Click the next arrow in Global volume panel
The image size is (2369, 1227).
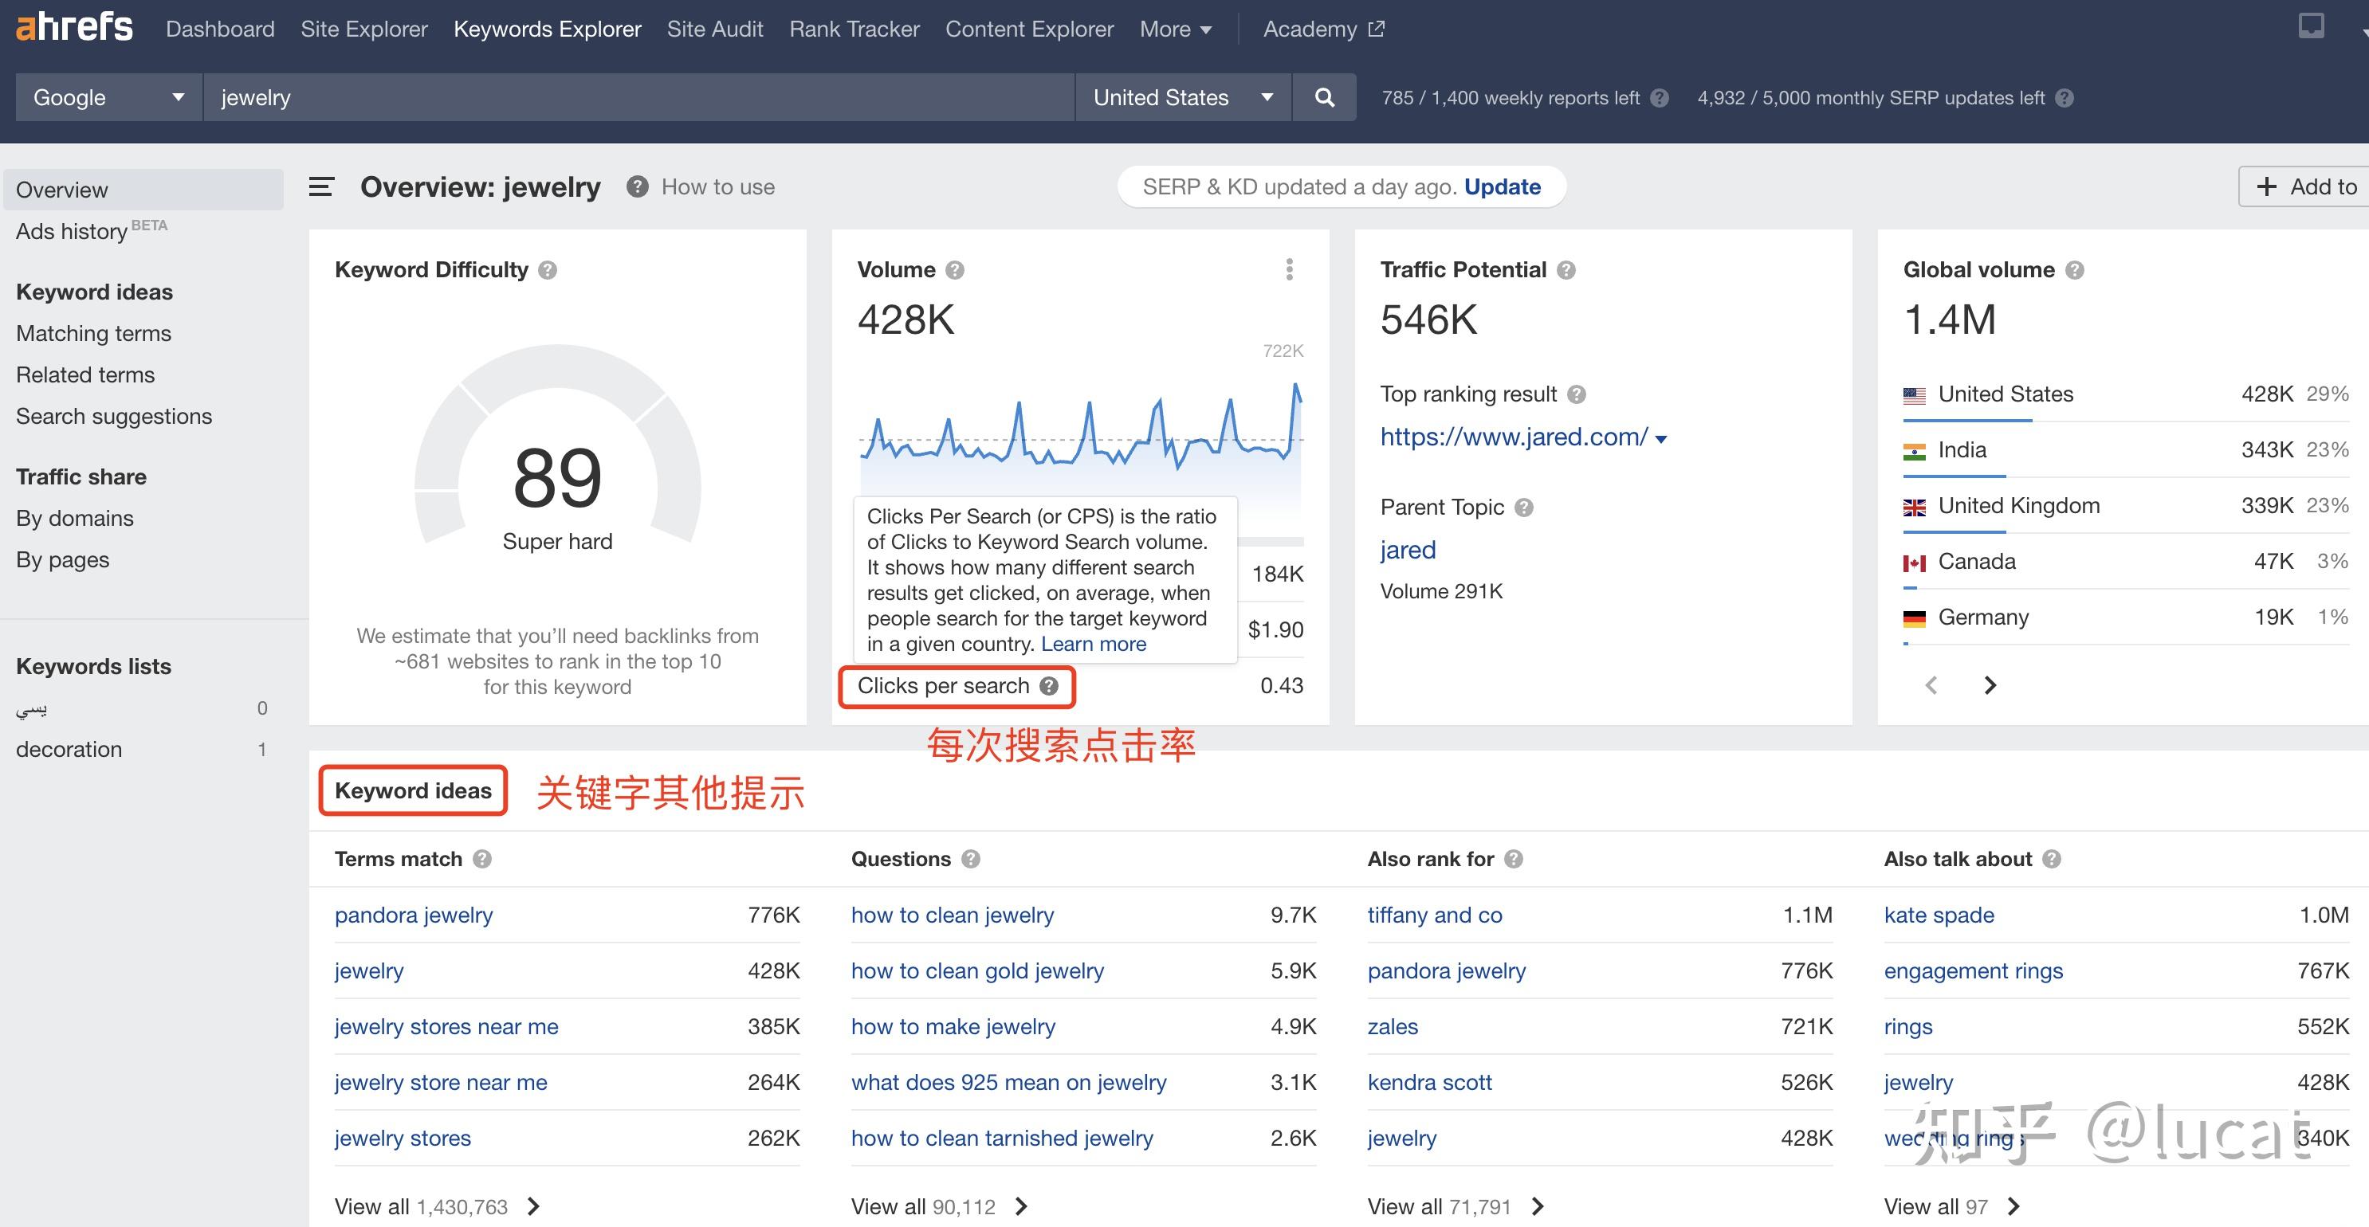(1990, 684)
